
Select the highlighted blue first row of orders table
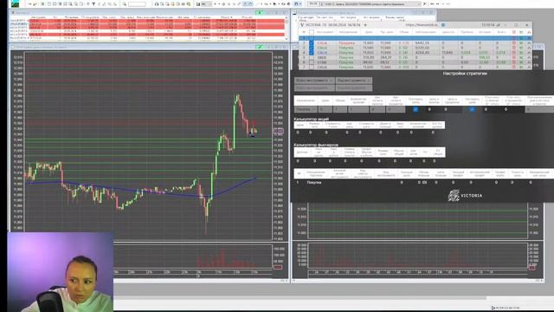point(415,38)
